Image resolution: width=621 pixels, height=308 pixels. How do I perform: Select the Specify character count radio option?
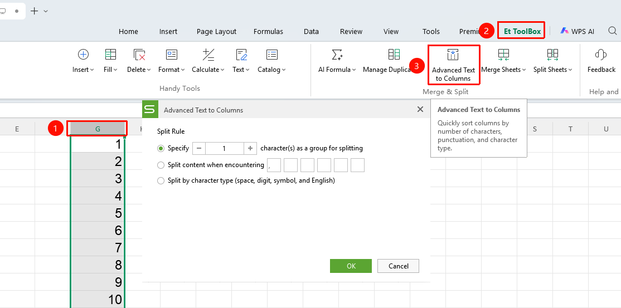click(x=161, y=149)
